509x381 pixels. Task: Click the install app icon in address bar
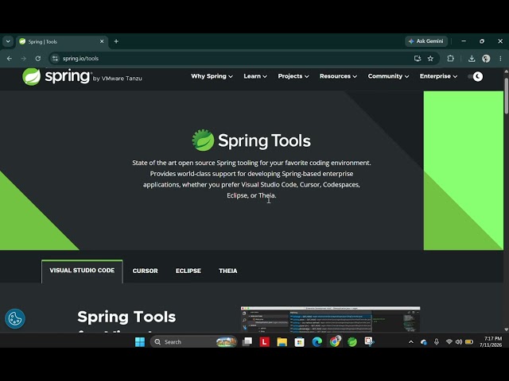point(418,59)
